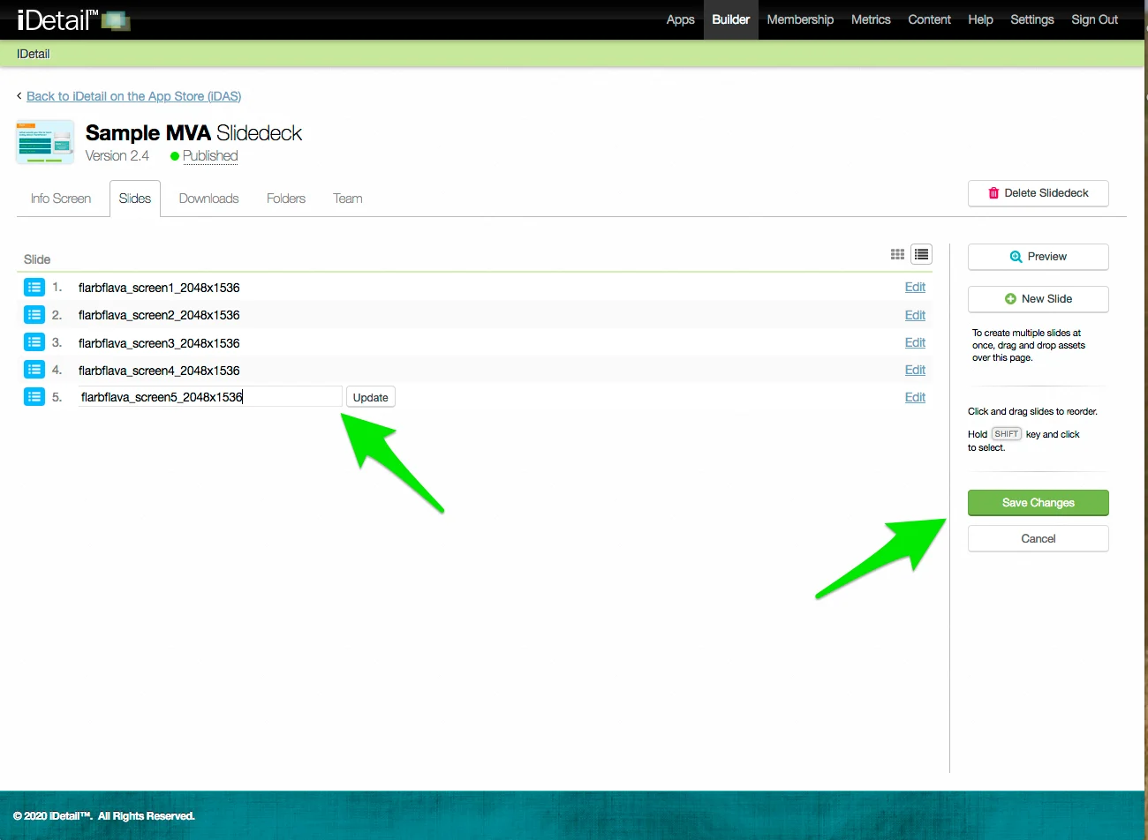Screen dimensions: 1148x840
Task: Open Builder in top navigation
Action: (x=731, y=19)
